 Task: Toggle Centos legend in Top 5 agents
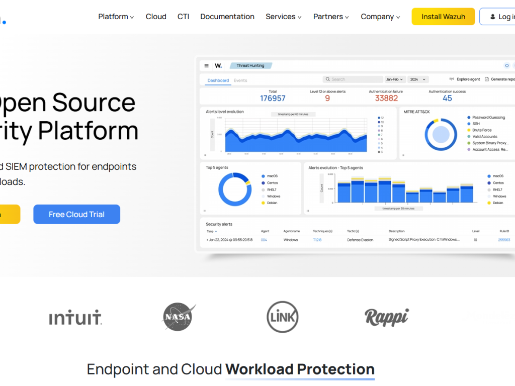[x=270, y=183]
